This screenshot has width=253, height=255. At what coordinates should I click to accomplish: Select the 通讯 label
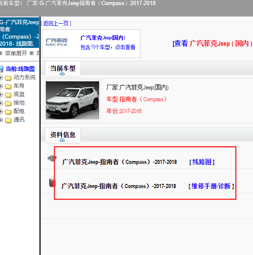coord(19,120)
